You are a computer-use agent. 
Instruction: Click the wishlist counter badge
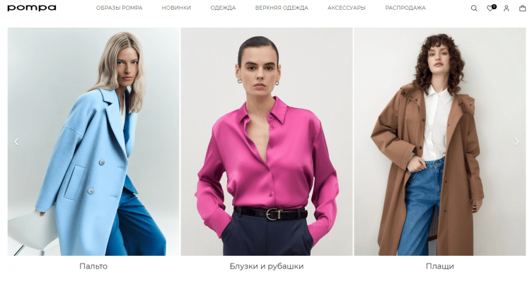pos(494,6)
